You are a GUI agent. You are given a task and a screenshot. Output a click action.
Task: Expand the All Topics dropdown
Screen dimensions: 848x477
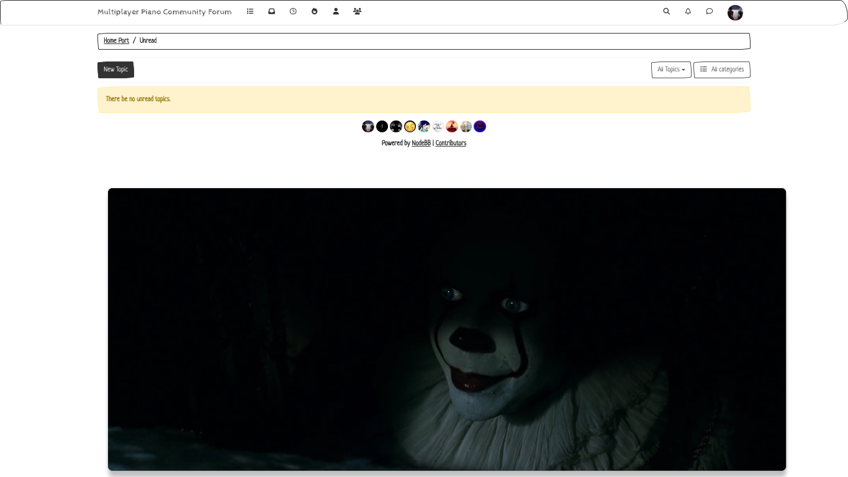point(671,70)
